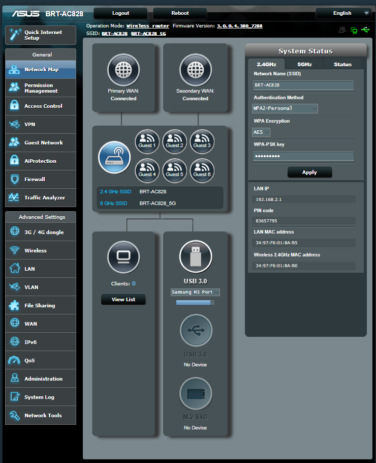Expand the Samsung M3 Portable USB dropdown

tap(196, 292)
